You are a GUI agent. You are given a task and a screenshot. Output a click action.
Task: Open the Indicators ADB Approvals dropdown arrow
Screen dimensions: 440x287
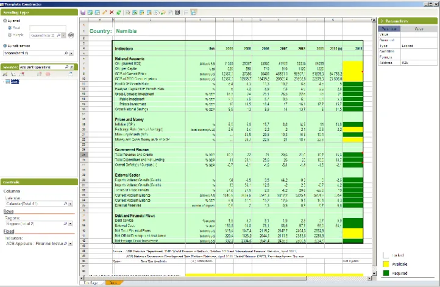click(x=71, y=244)
